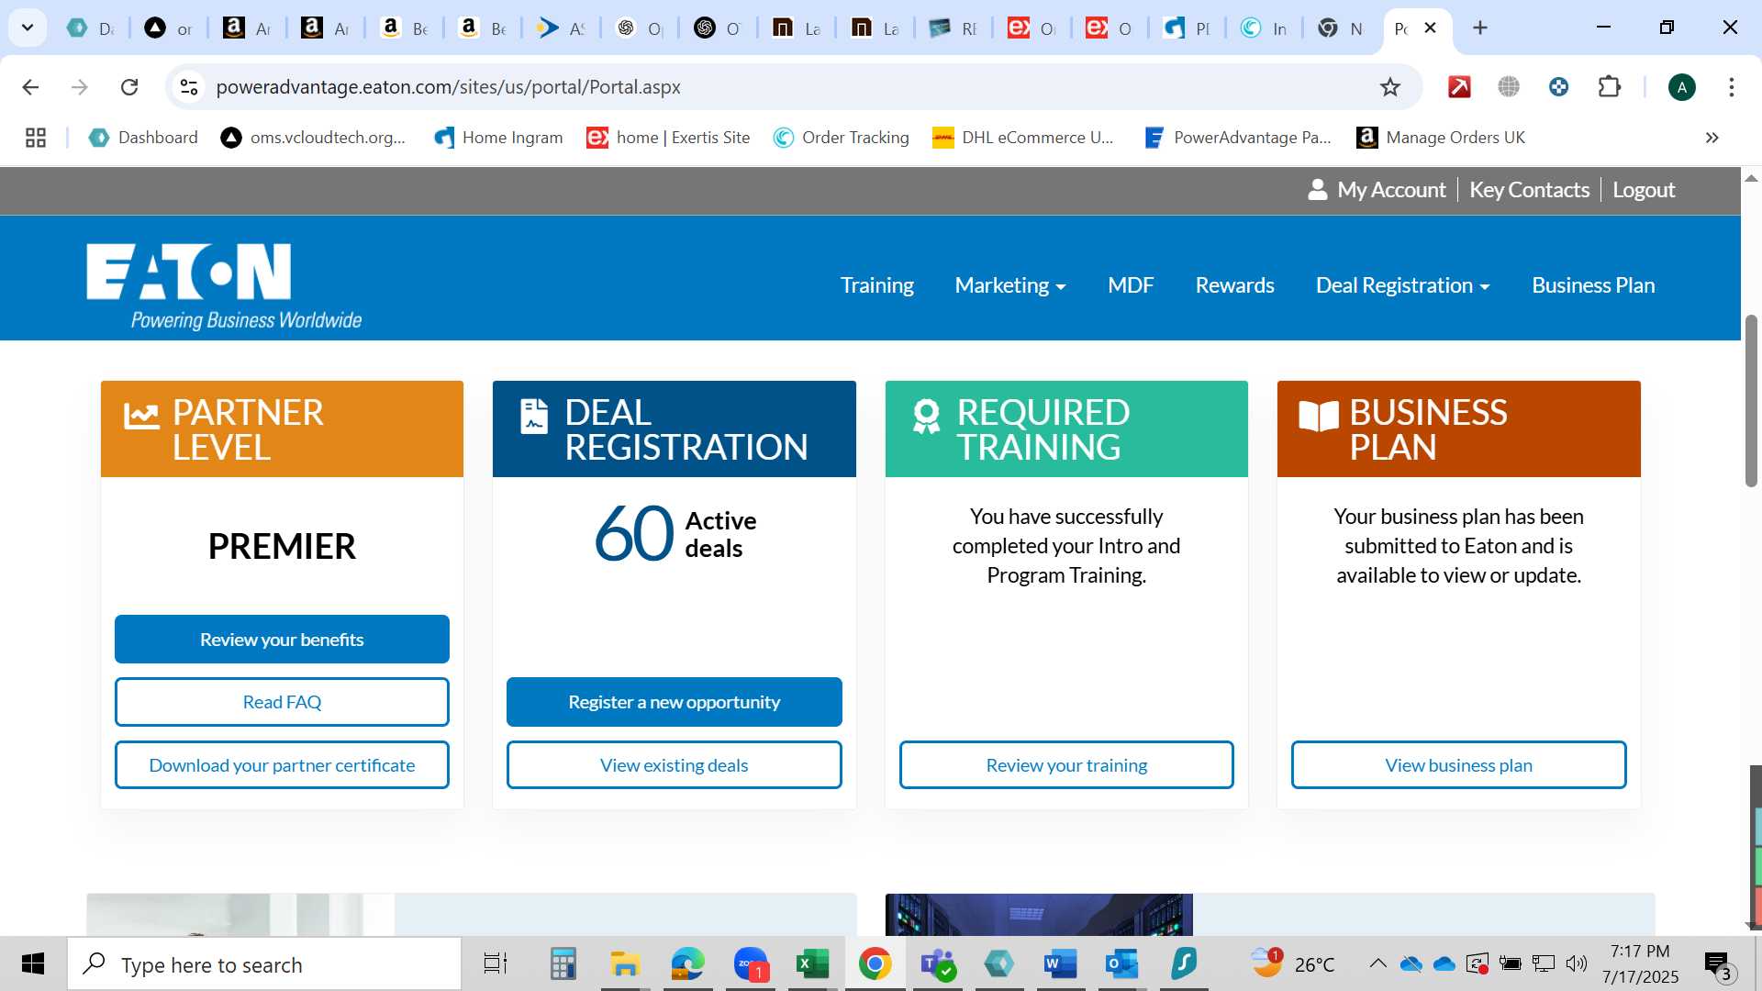Open weather widget showing 26°C
Screen dimensions: 1762x991
(1294, 963)
